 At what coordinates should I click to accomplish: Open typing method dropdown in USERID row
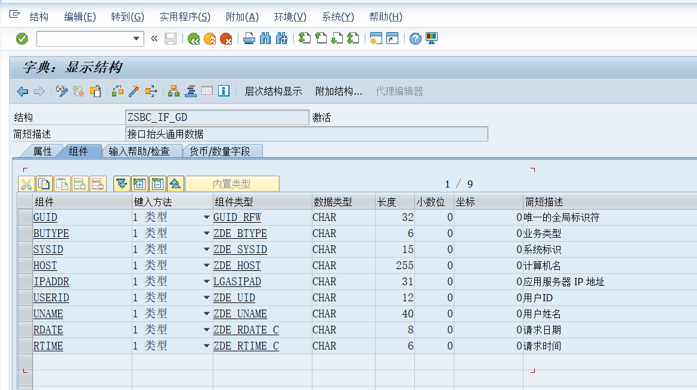[206, 297]
